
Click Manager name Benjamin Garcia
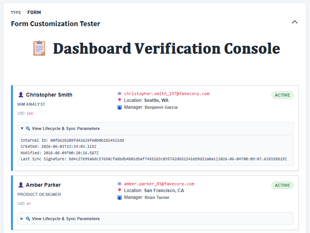[161, 107]
